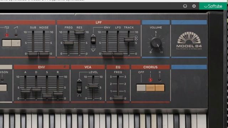This screenshot has height=128, width=228.
Task: Click the NOISE label
Action: (x=44, y=27)
